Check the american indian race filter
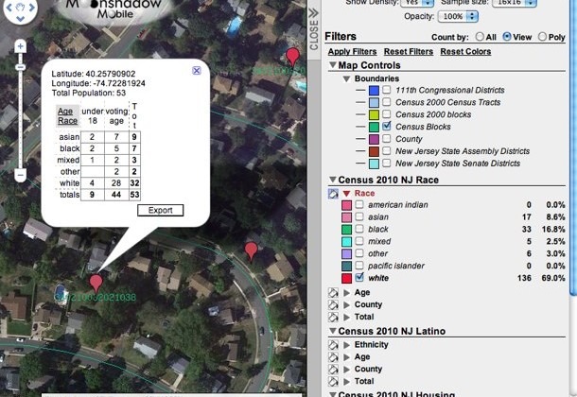This screenshot has width=577, height=397. point(359,204)
